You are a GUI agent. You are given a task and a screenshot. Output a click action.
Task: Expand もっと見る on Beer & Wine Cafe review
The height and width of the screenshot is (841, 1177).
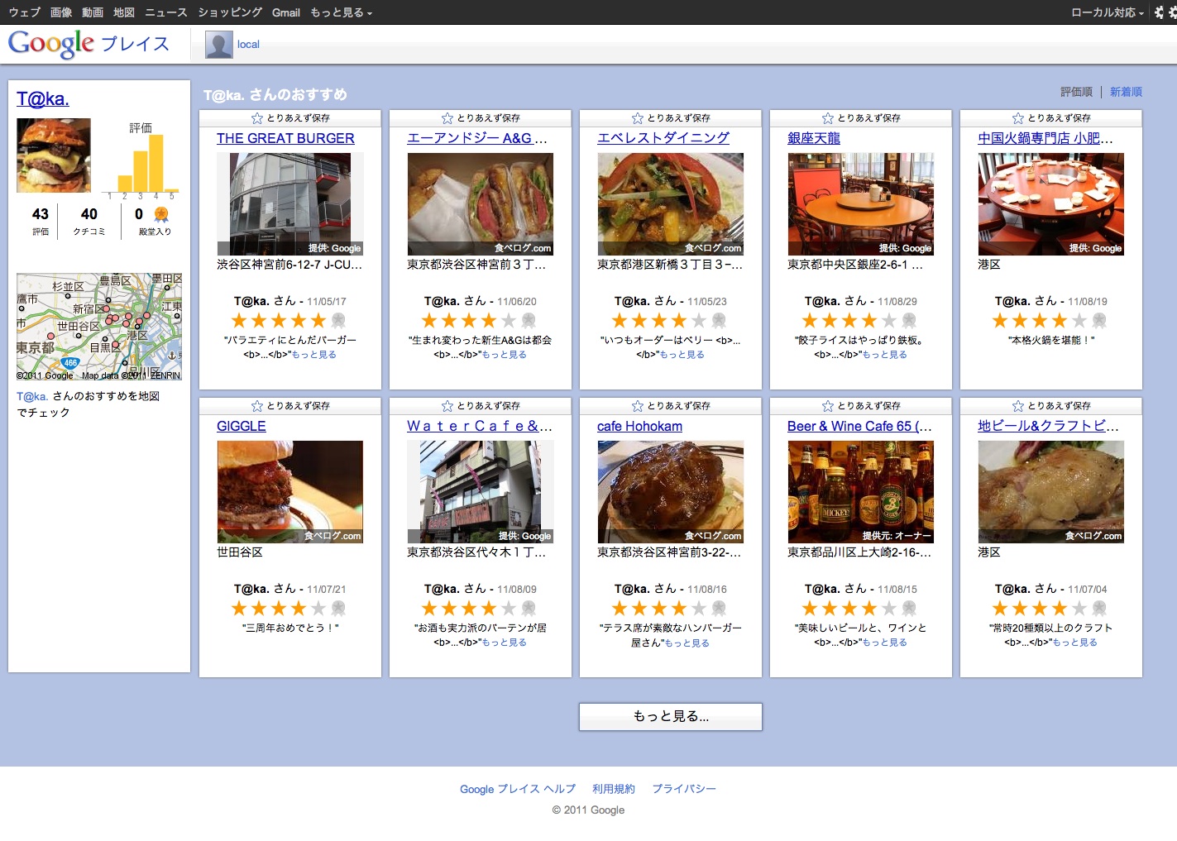tap(884, 643)
